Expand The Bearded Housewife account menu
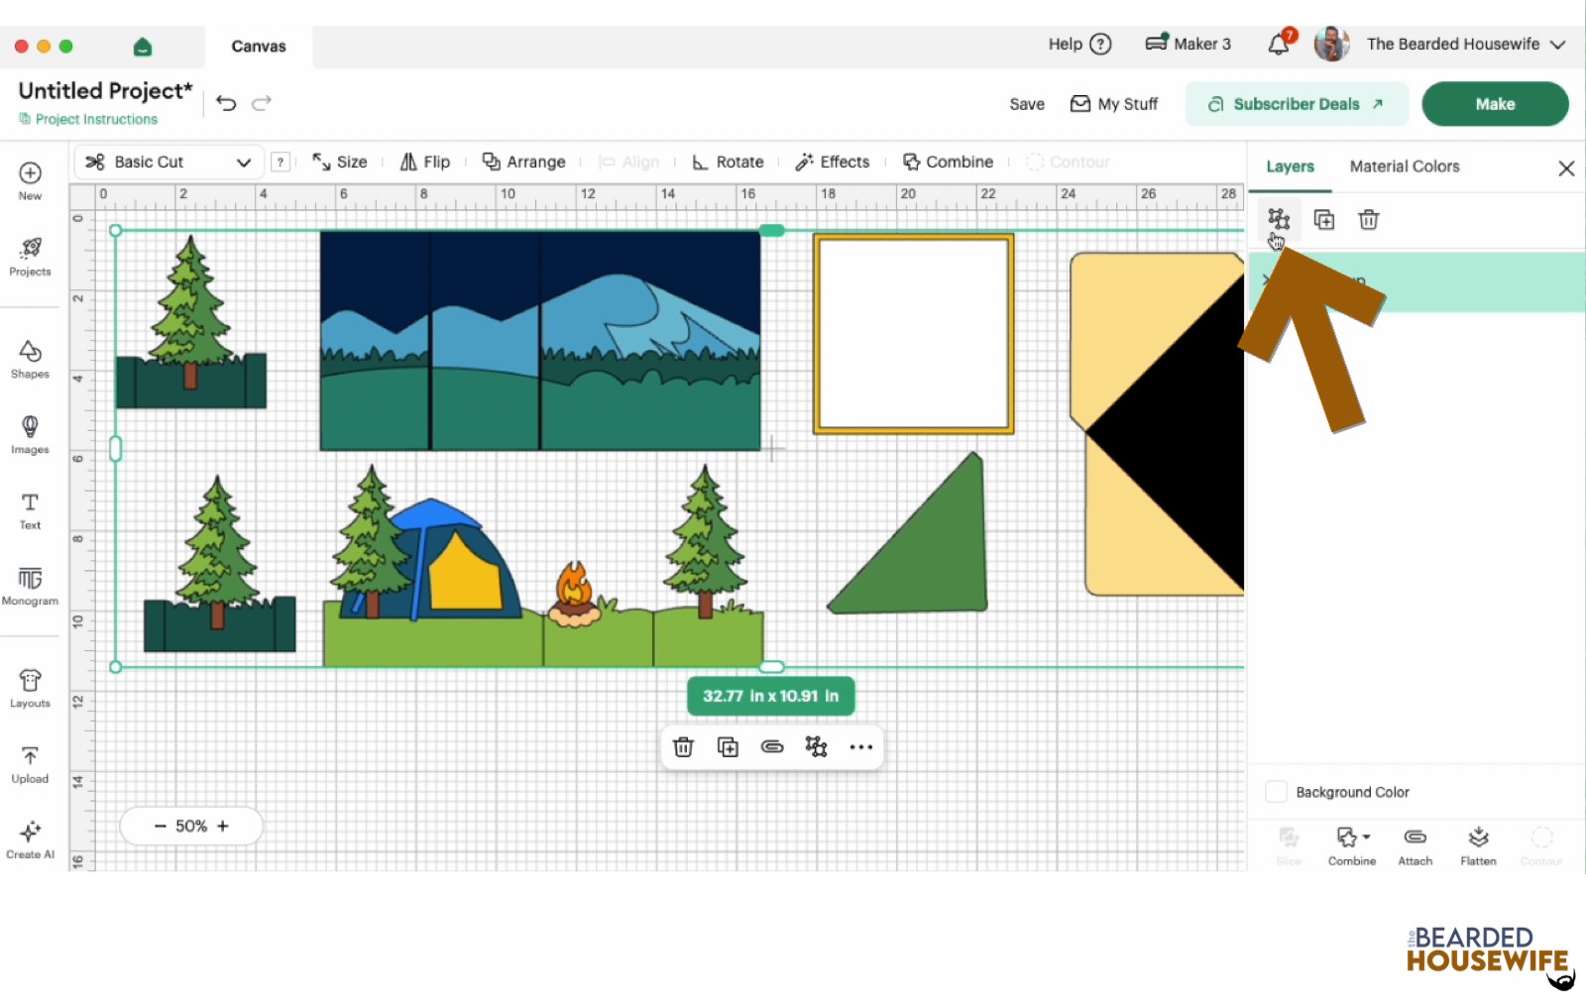This screenshot has width=1586, height=1008. coord(1466,44)
